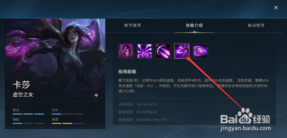Click the 冷却时间 cooldown values line
Screen dimensions: 287x138
coord(138,105)
